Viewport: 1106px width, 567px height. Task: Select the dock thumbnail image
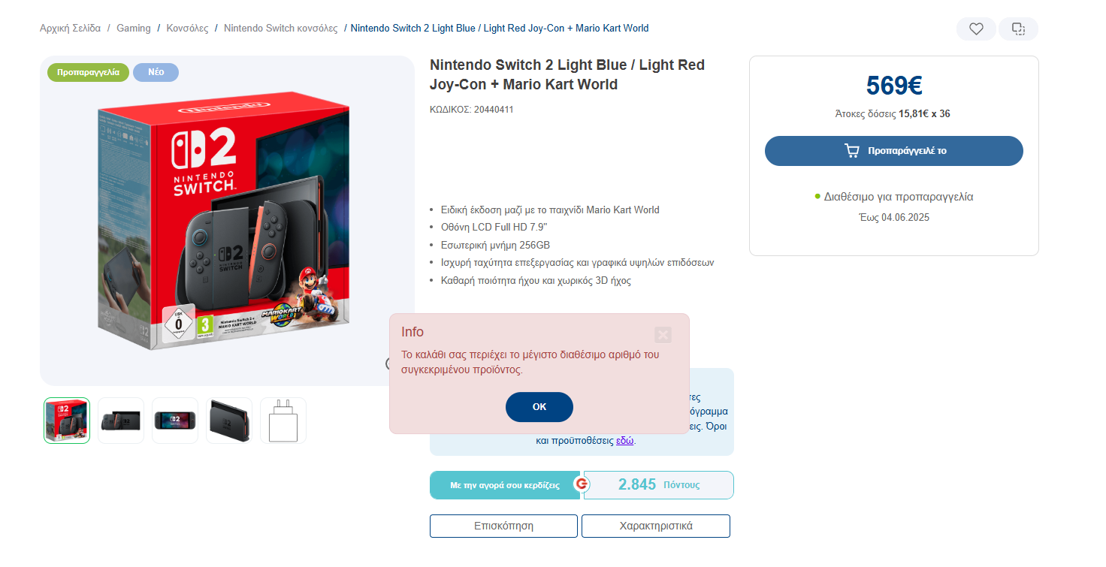point(229,421)
